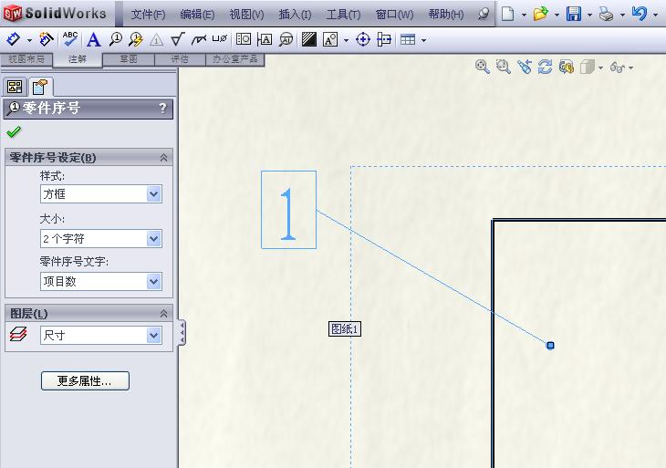Viewport: 666px width, 468px height.
Task: Select the Model Items tool
Action: [47, 39]
